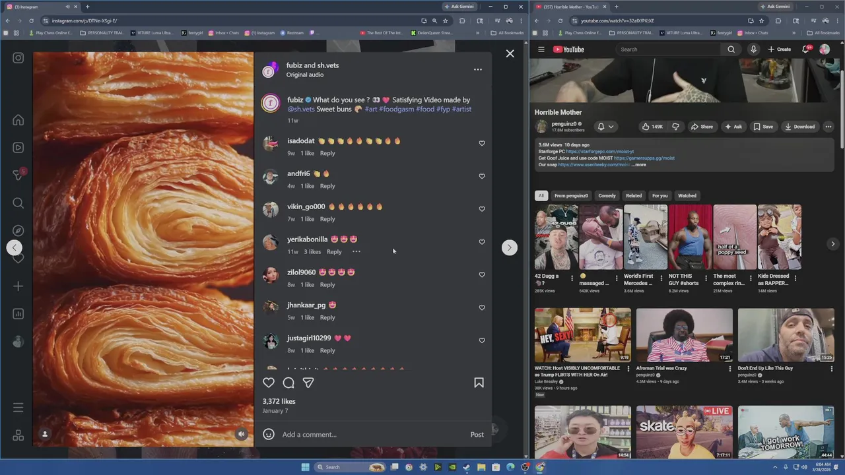
Task: Open options for yerikabonilla's comment
Action: (356, 251)
